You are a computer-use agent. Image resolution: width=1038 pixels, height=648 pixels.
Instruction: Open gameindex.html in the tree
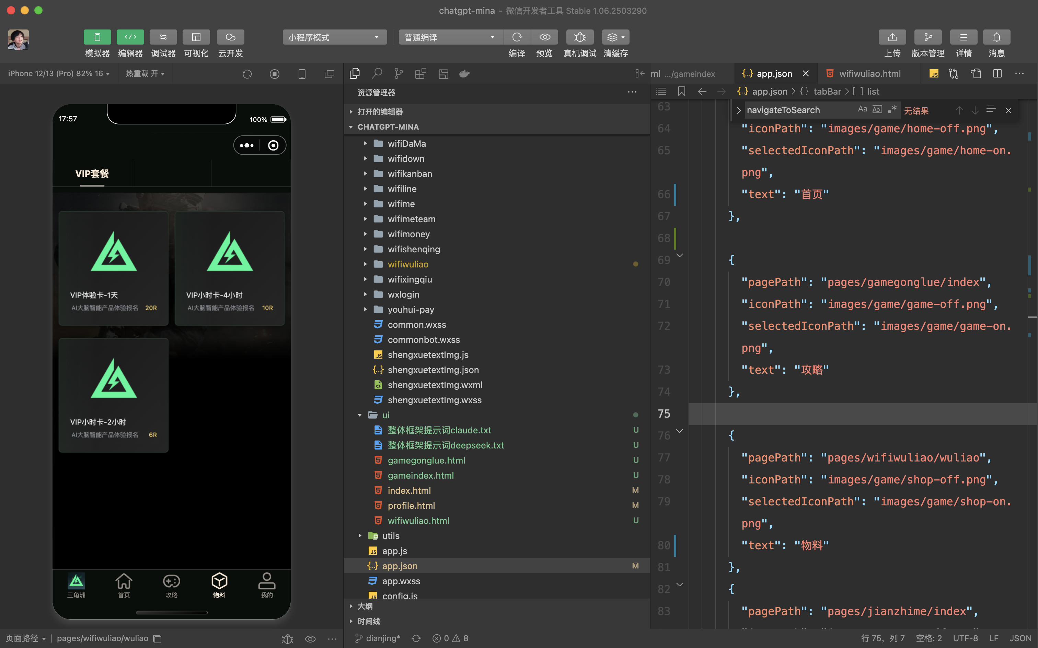497,475
